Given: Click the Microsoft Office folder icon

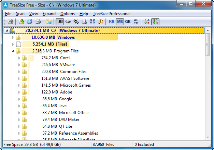Looking at the screenshot, I should click(x=25, y=113).
